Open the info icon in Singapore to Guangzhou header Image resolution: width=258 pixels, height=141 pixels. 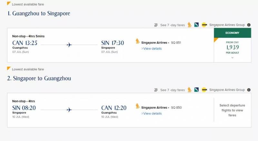click(249, 90)
